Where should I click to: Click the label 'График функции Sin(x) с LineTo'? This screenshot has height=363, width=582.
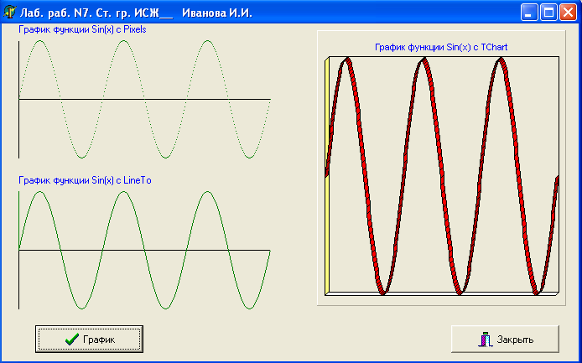click(x=85, y=180)
